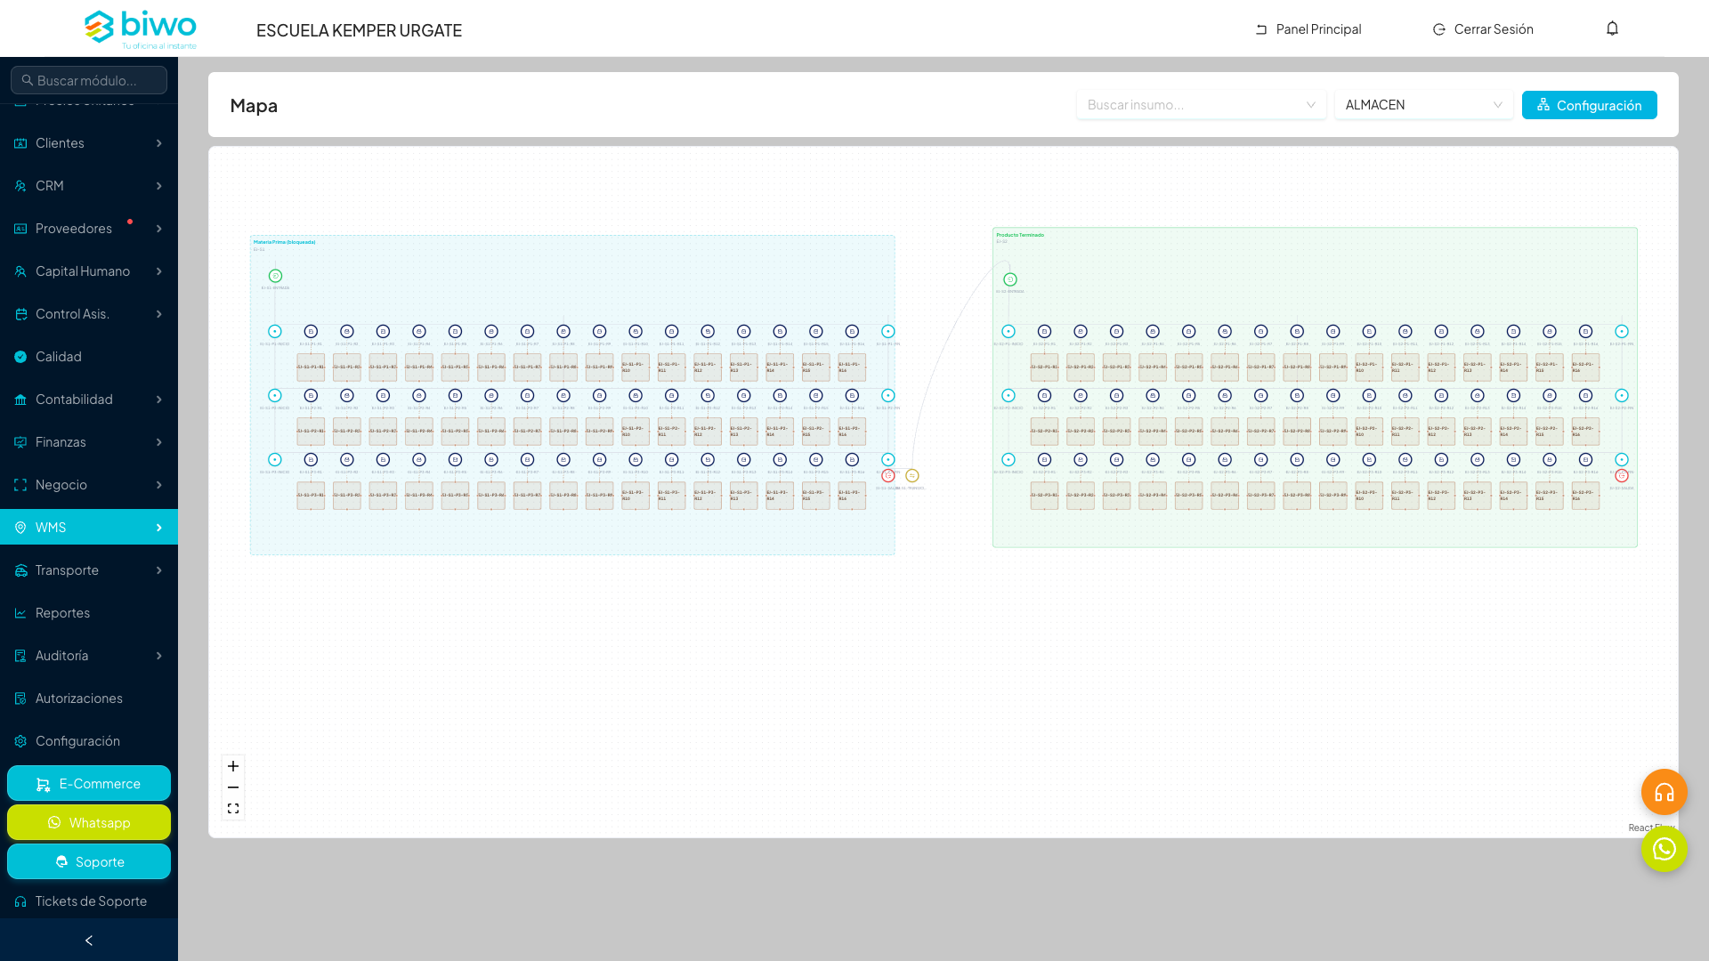Click the notifications bell icon
1709x961 pixels.
click(1612, 28)
